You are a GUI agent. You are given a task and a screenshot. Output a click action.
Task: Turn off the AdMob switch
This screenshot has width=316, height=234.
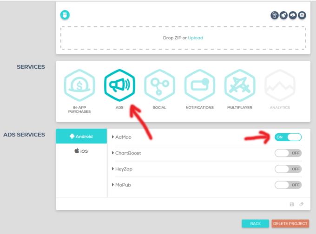click(288, 137)
